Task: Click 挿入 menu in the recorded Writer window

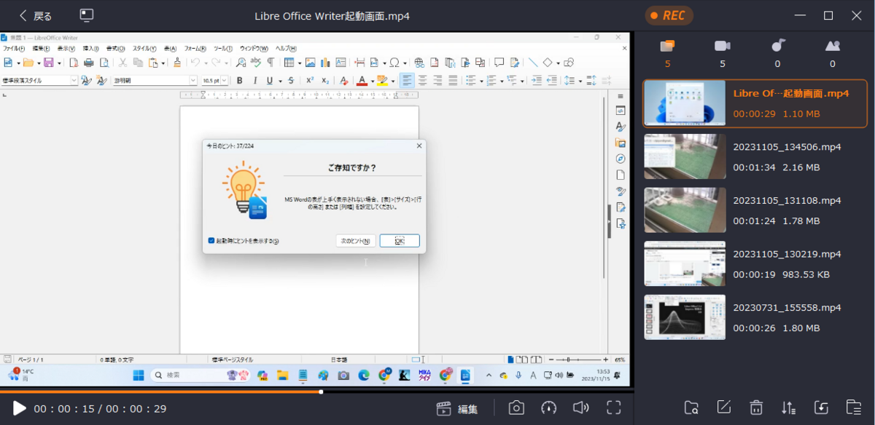Action: 90,49
